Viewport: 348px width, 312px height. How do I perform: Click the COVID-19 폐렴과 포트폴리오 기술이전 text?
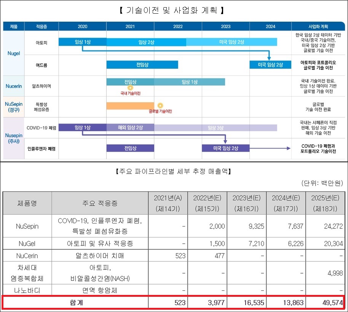(318, 149)
